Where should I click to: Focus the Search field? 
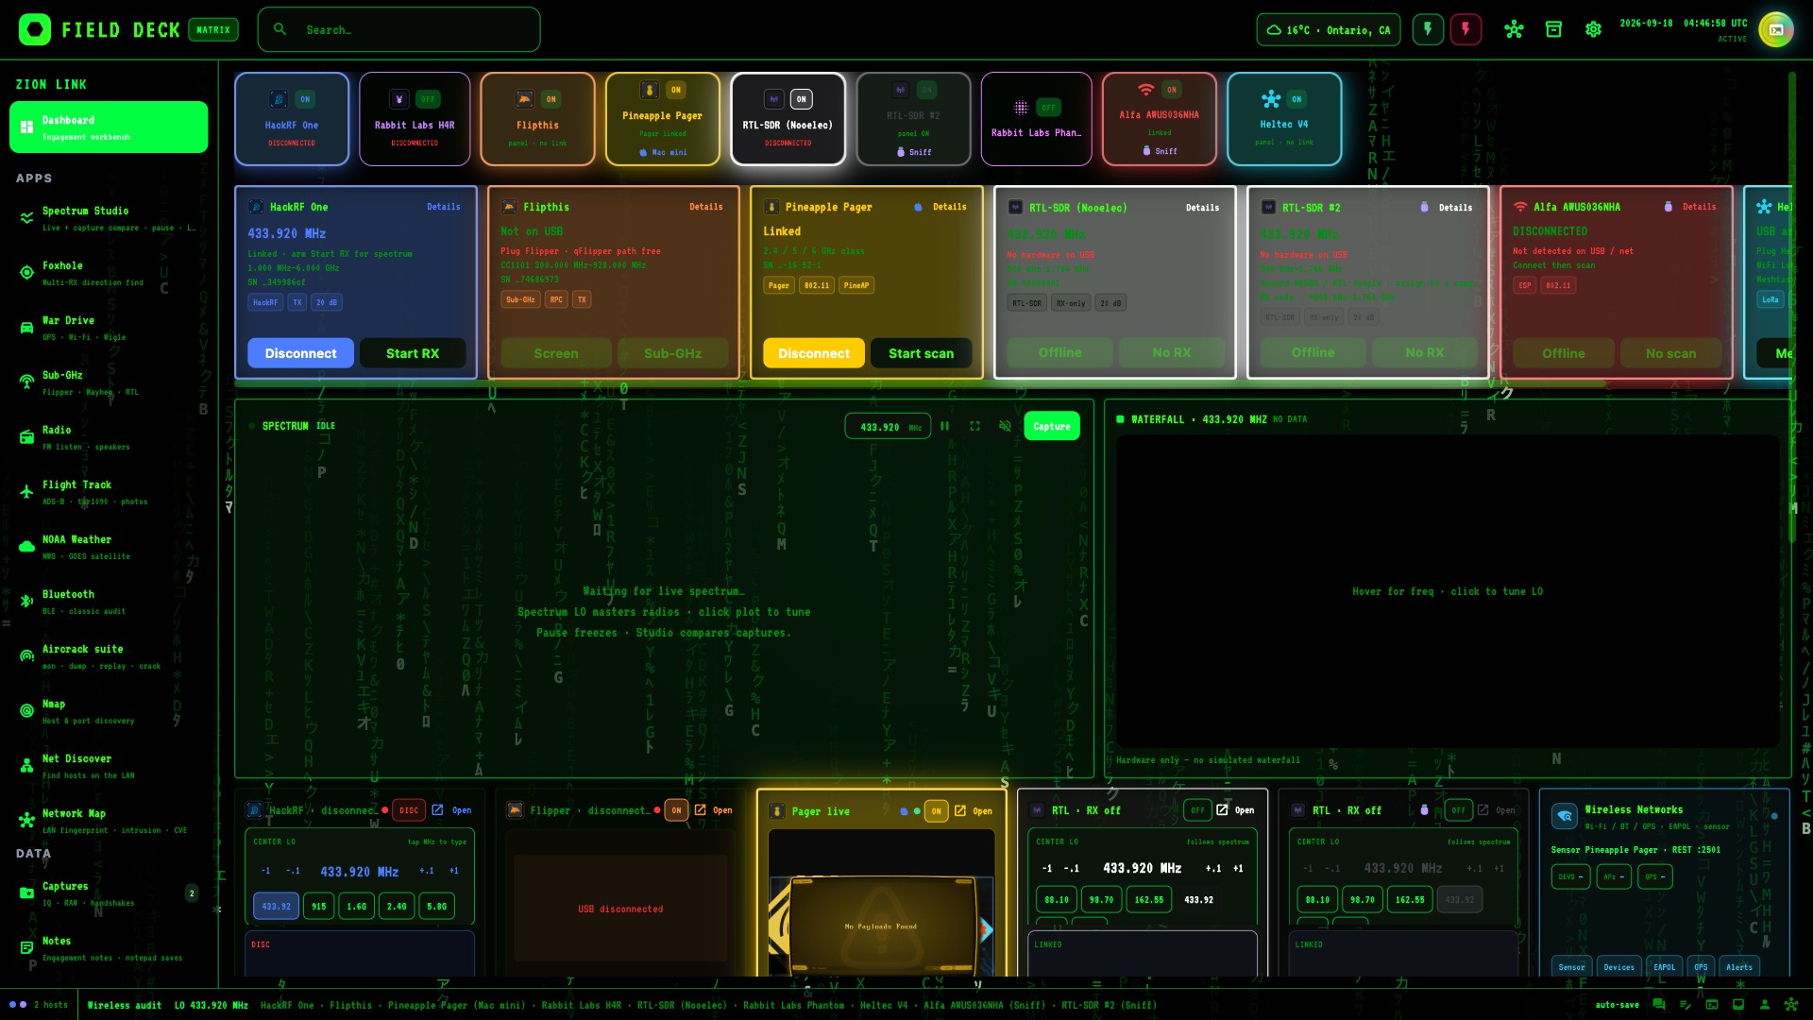pyautogui.click(x=398, y=29)
